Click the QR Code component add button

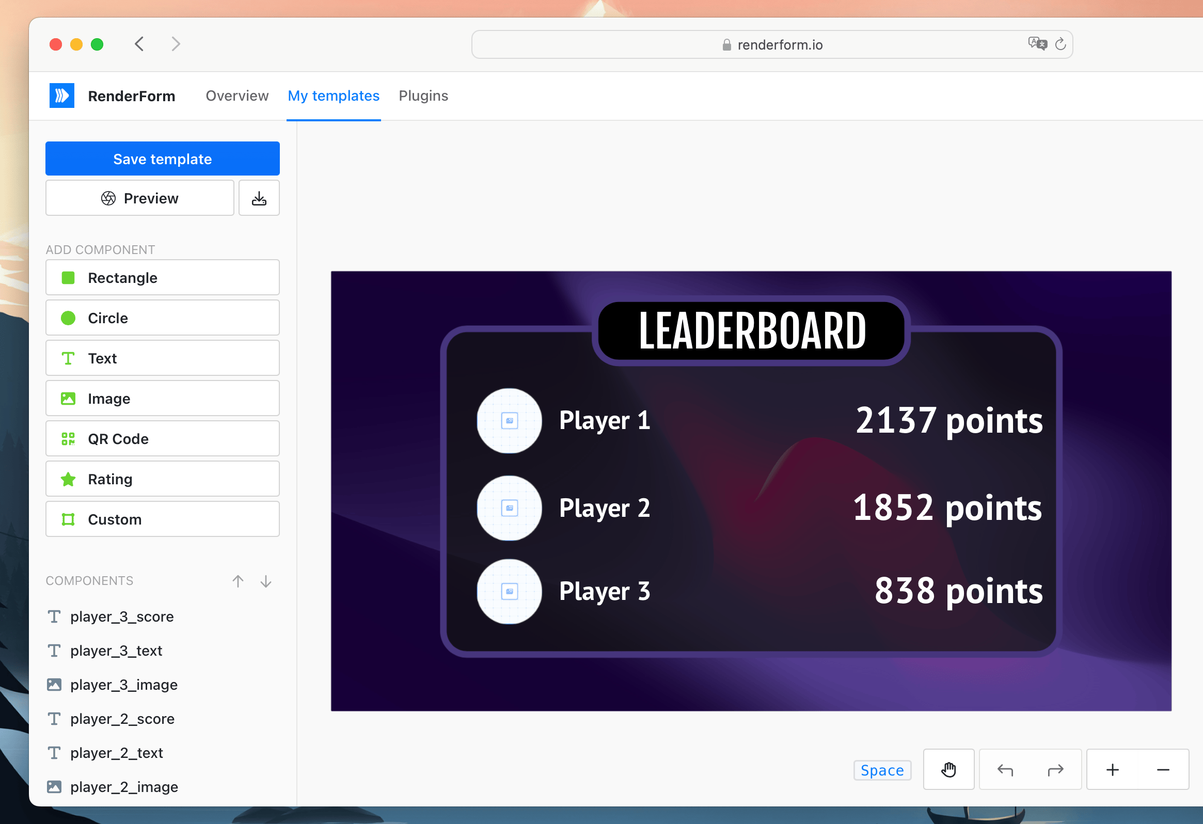162,440
